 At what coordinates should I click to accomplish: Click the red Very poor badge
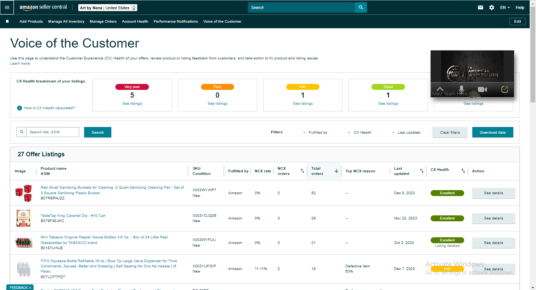(132, 87)
